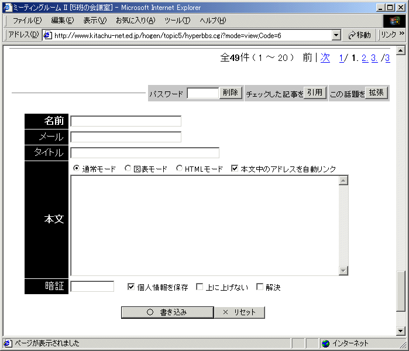409x351 pixels.
Task: Select the HTMLモード radio button
Action: coord(179,168)
